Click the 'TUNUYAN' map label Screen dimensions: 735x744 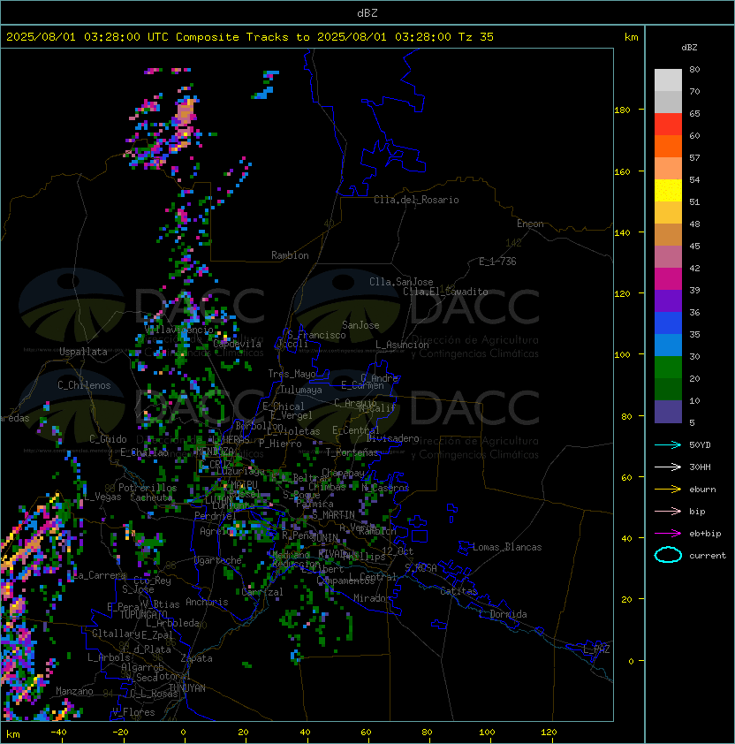click(187, 688)
